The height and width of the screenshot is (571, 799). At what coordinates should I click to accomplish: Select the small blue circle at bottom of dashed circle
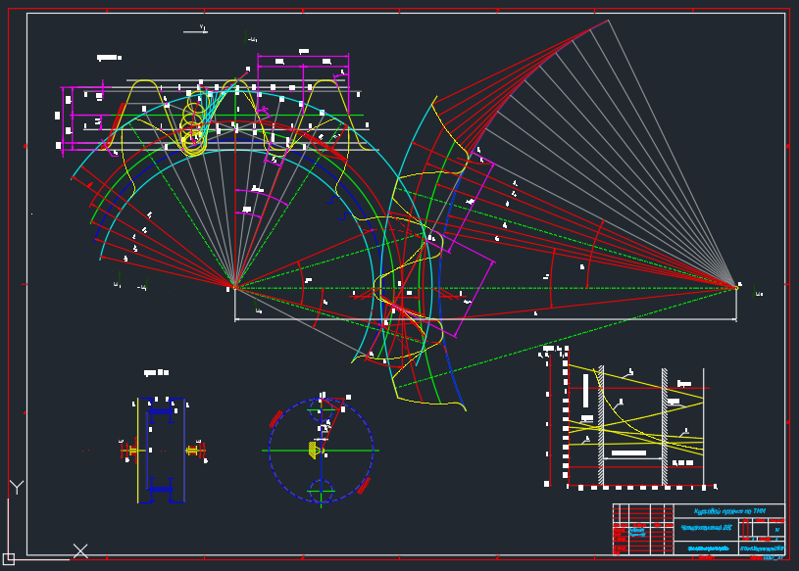click(x=322, y=488)
